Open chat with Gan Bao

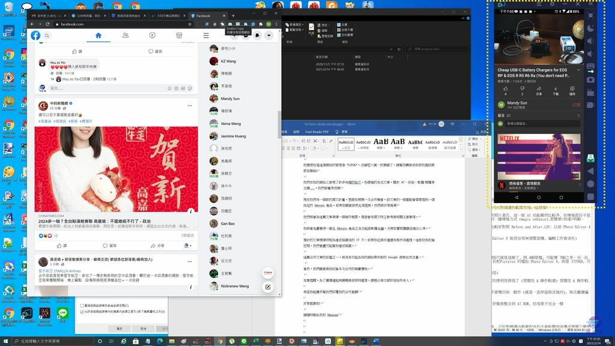point(228,223)
